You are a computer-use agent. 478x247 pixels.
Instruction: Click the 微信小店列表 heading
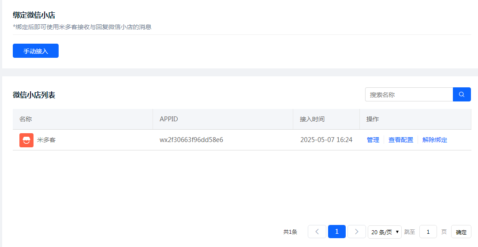click(x=34, y=95)
